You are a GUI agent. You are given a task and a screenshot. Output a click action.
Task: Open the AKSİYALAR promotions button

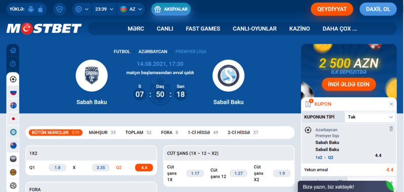pyautogui.click(x=171, y=9)
